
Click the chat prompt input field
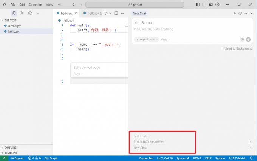pos(189,29)
